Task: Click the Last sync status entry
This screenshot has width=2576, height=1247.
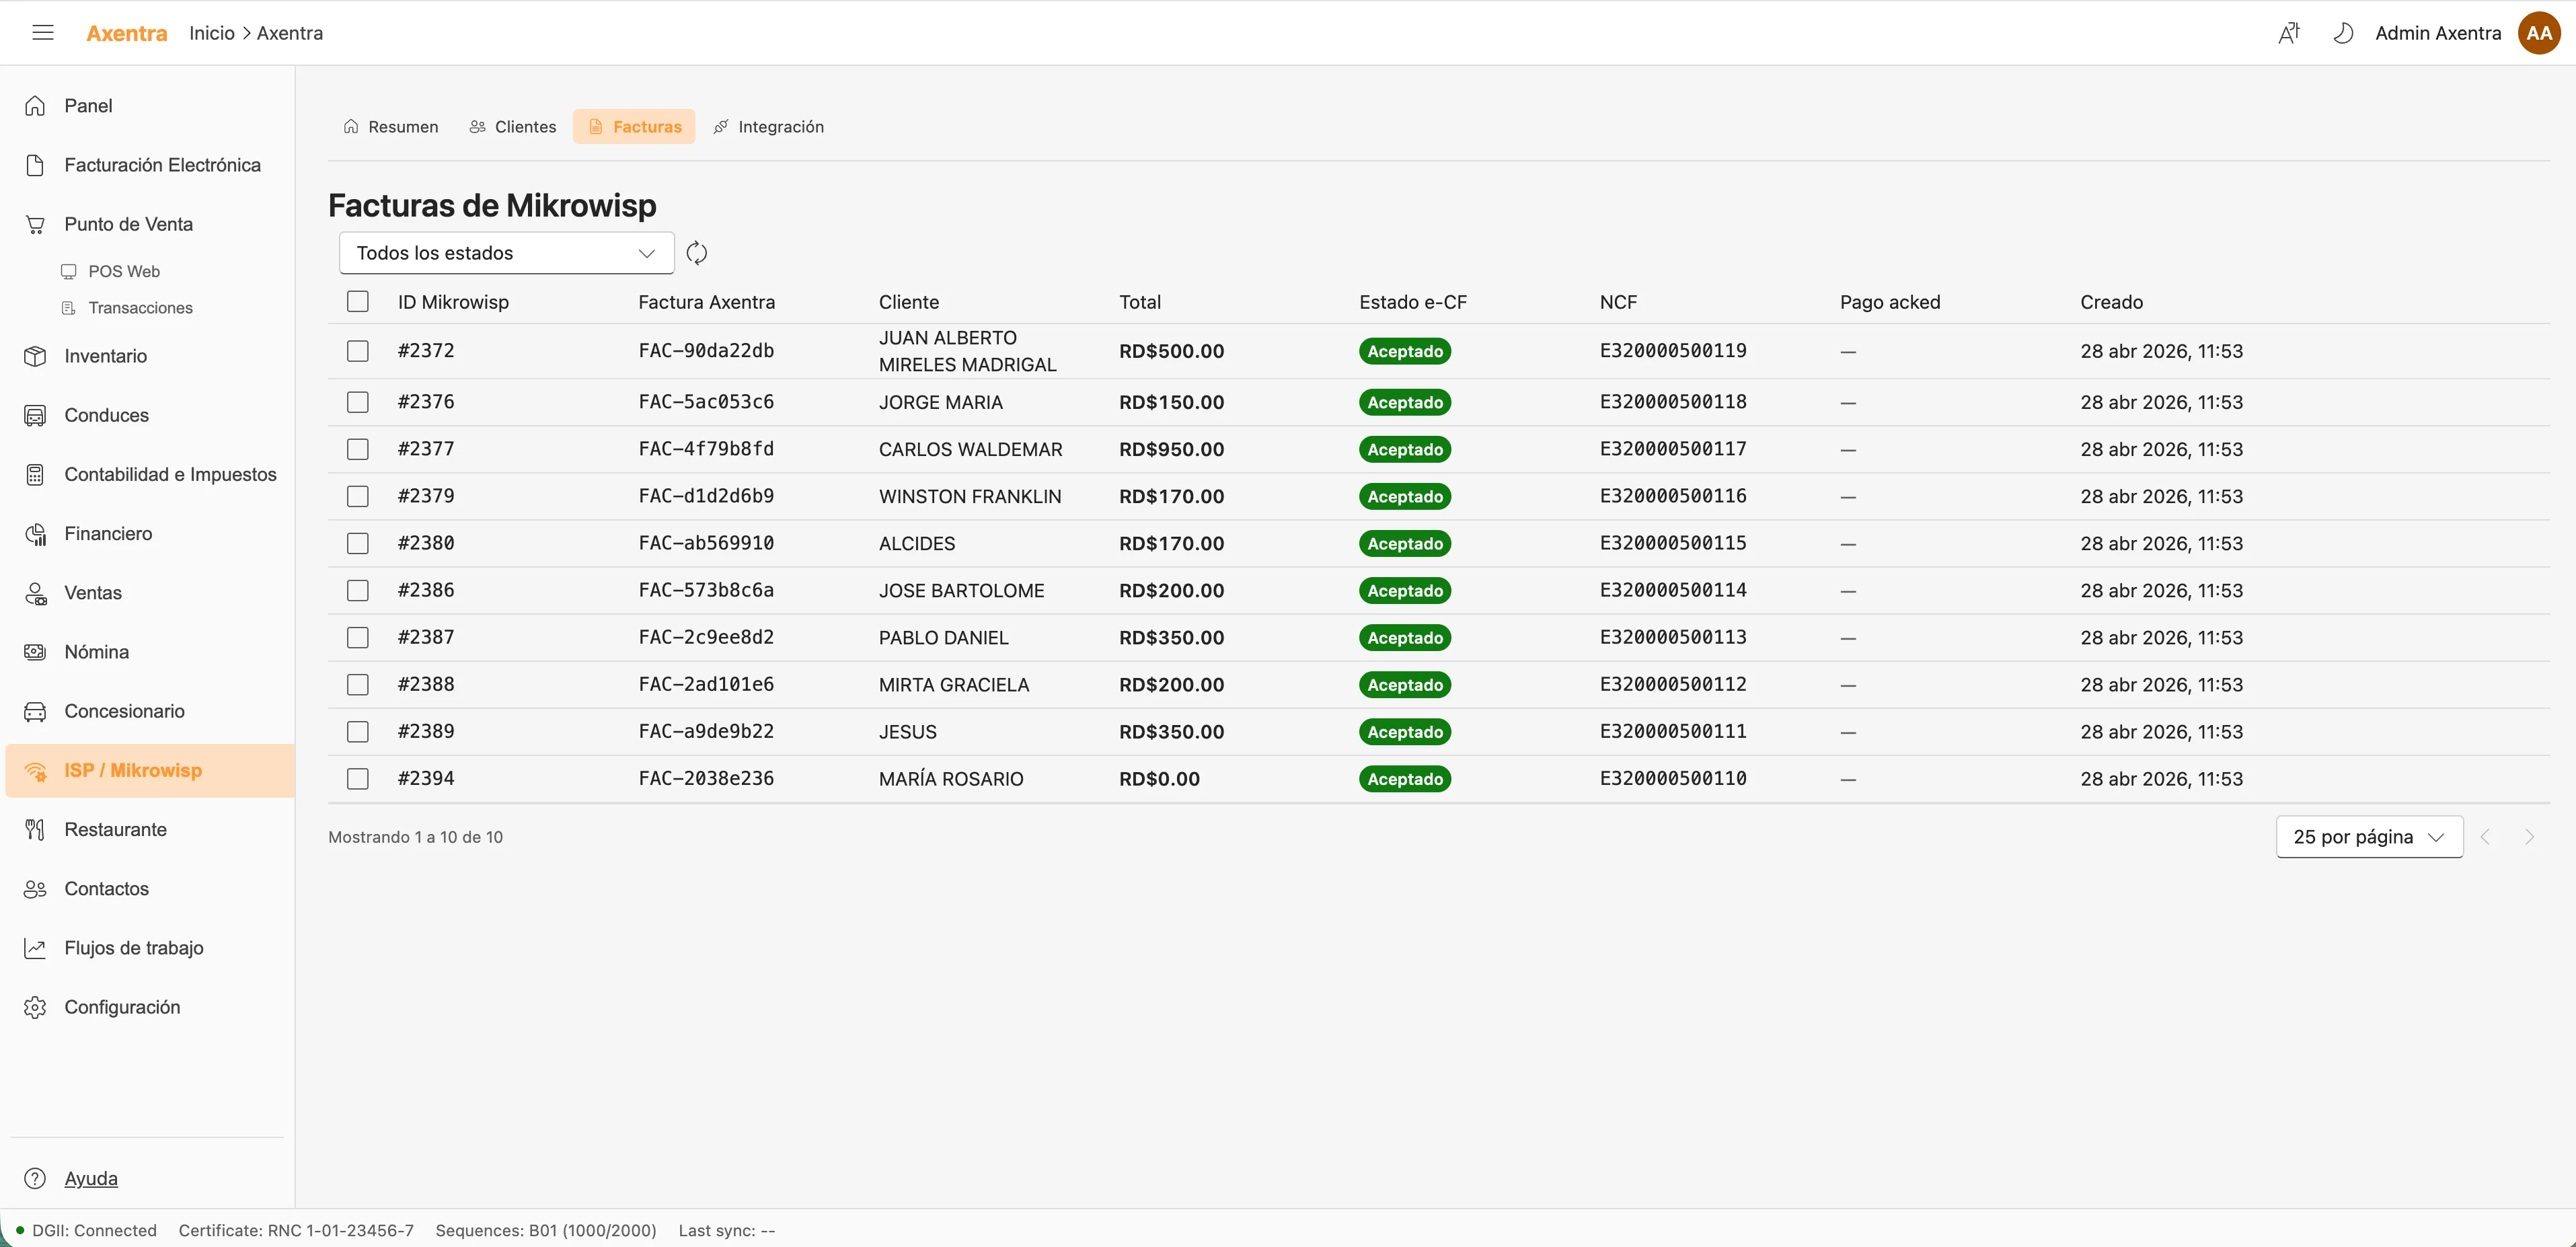Action: pos(727,1230)
